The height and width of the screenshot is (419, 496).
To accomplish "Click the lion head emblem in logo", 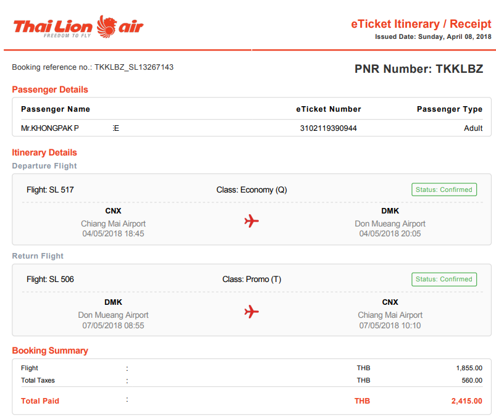I will [x=106, y=27].
